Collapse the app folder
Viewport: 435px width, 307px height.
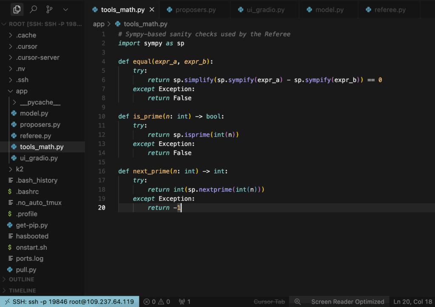[22, 91]
